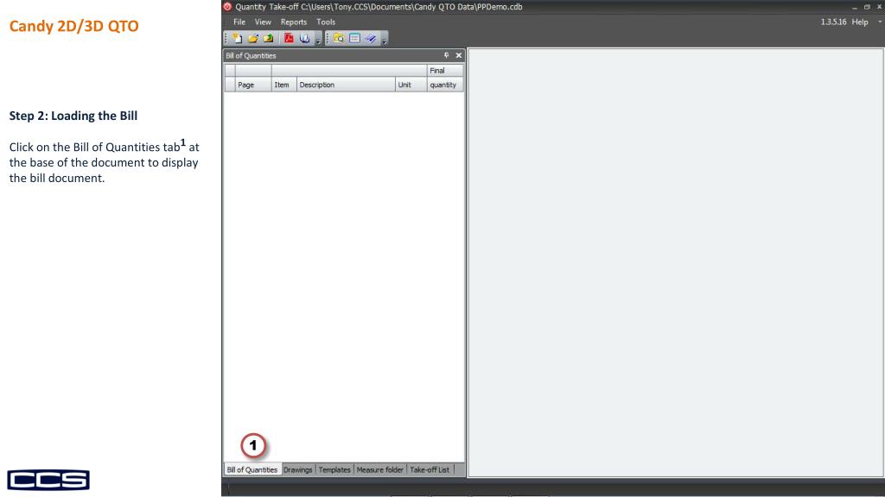Click the folder with magnifier icon

coord(339,38)
